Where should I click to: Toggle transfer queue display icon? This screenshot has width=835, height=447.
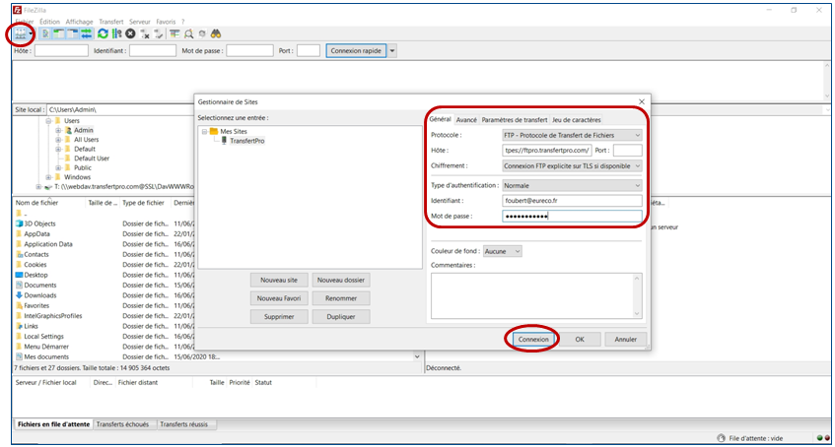click(x=87, y=33)
